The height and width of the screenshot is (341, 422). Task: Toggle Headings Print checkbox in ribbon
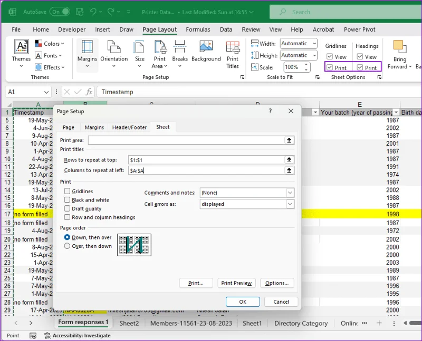[360, 67]
